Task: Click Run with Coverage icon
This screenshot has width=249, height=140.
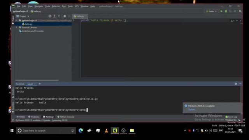Action: coord(230,11)
